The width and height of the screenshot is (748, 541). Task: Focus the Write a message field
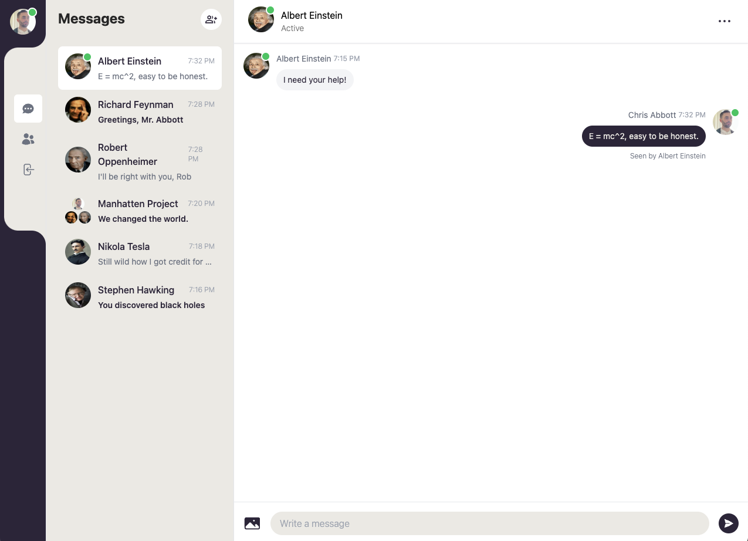coord(489,523)
